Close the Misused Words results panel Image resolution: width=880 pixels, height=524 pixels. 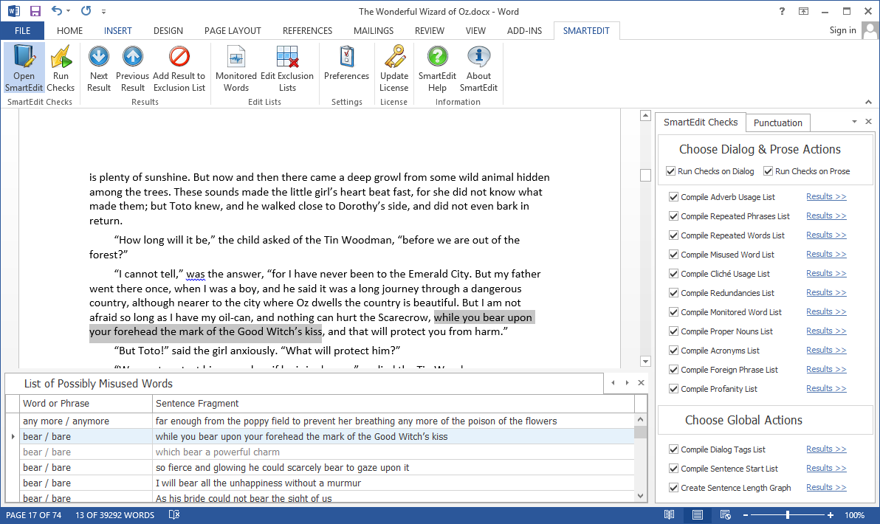641,382
